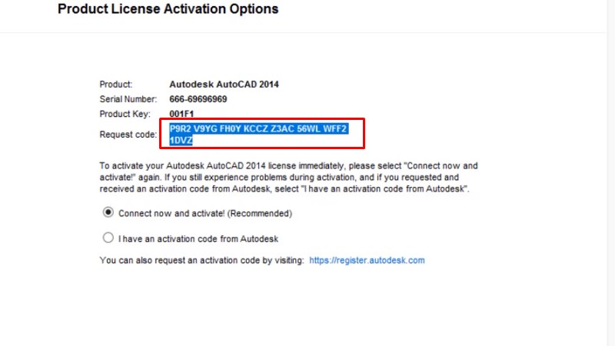Click the I have an activation code label text
This screenshot has width=615, height=346.
coord(198,239)
